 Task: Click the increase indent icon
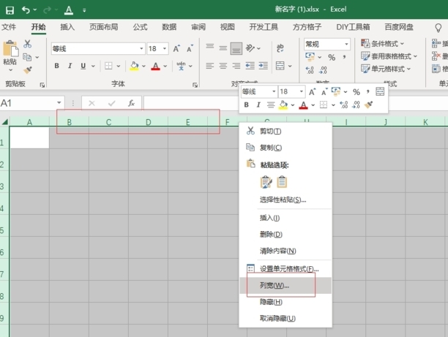point(263,66)
